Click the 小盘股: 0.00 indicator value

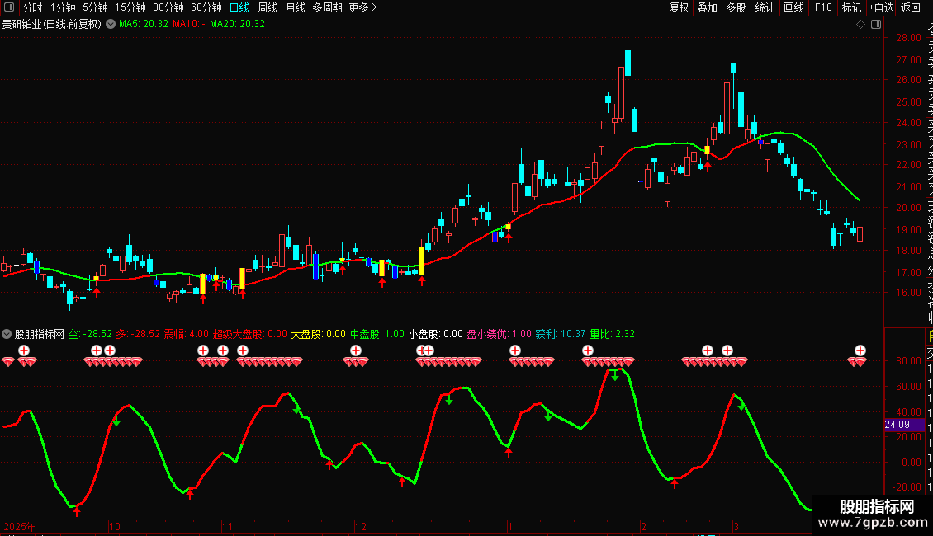coord(436,334)
